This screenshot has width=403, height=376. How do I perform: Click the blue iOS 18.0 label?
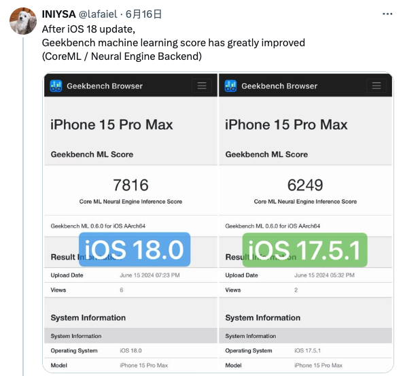click(135, 250)
